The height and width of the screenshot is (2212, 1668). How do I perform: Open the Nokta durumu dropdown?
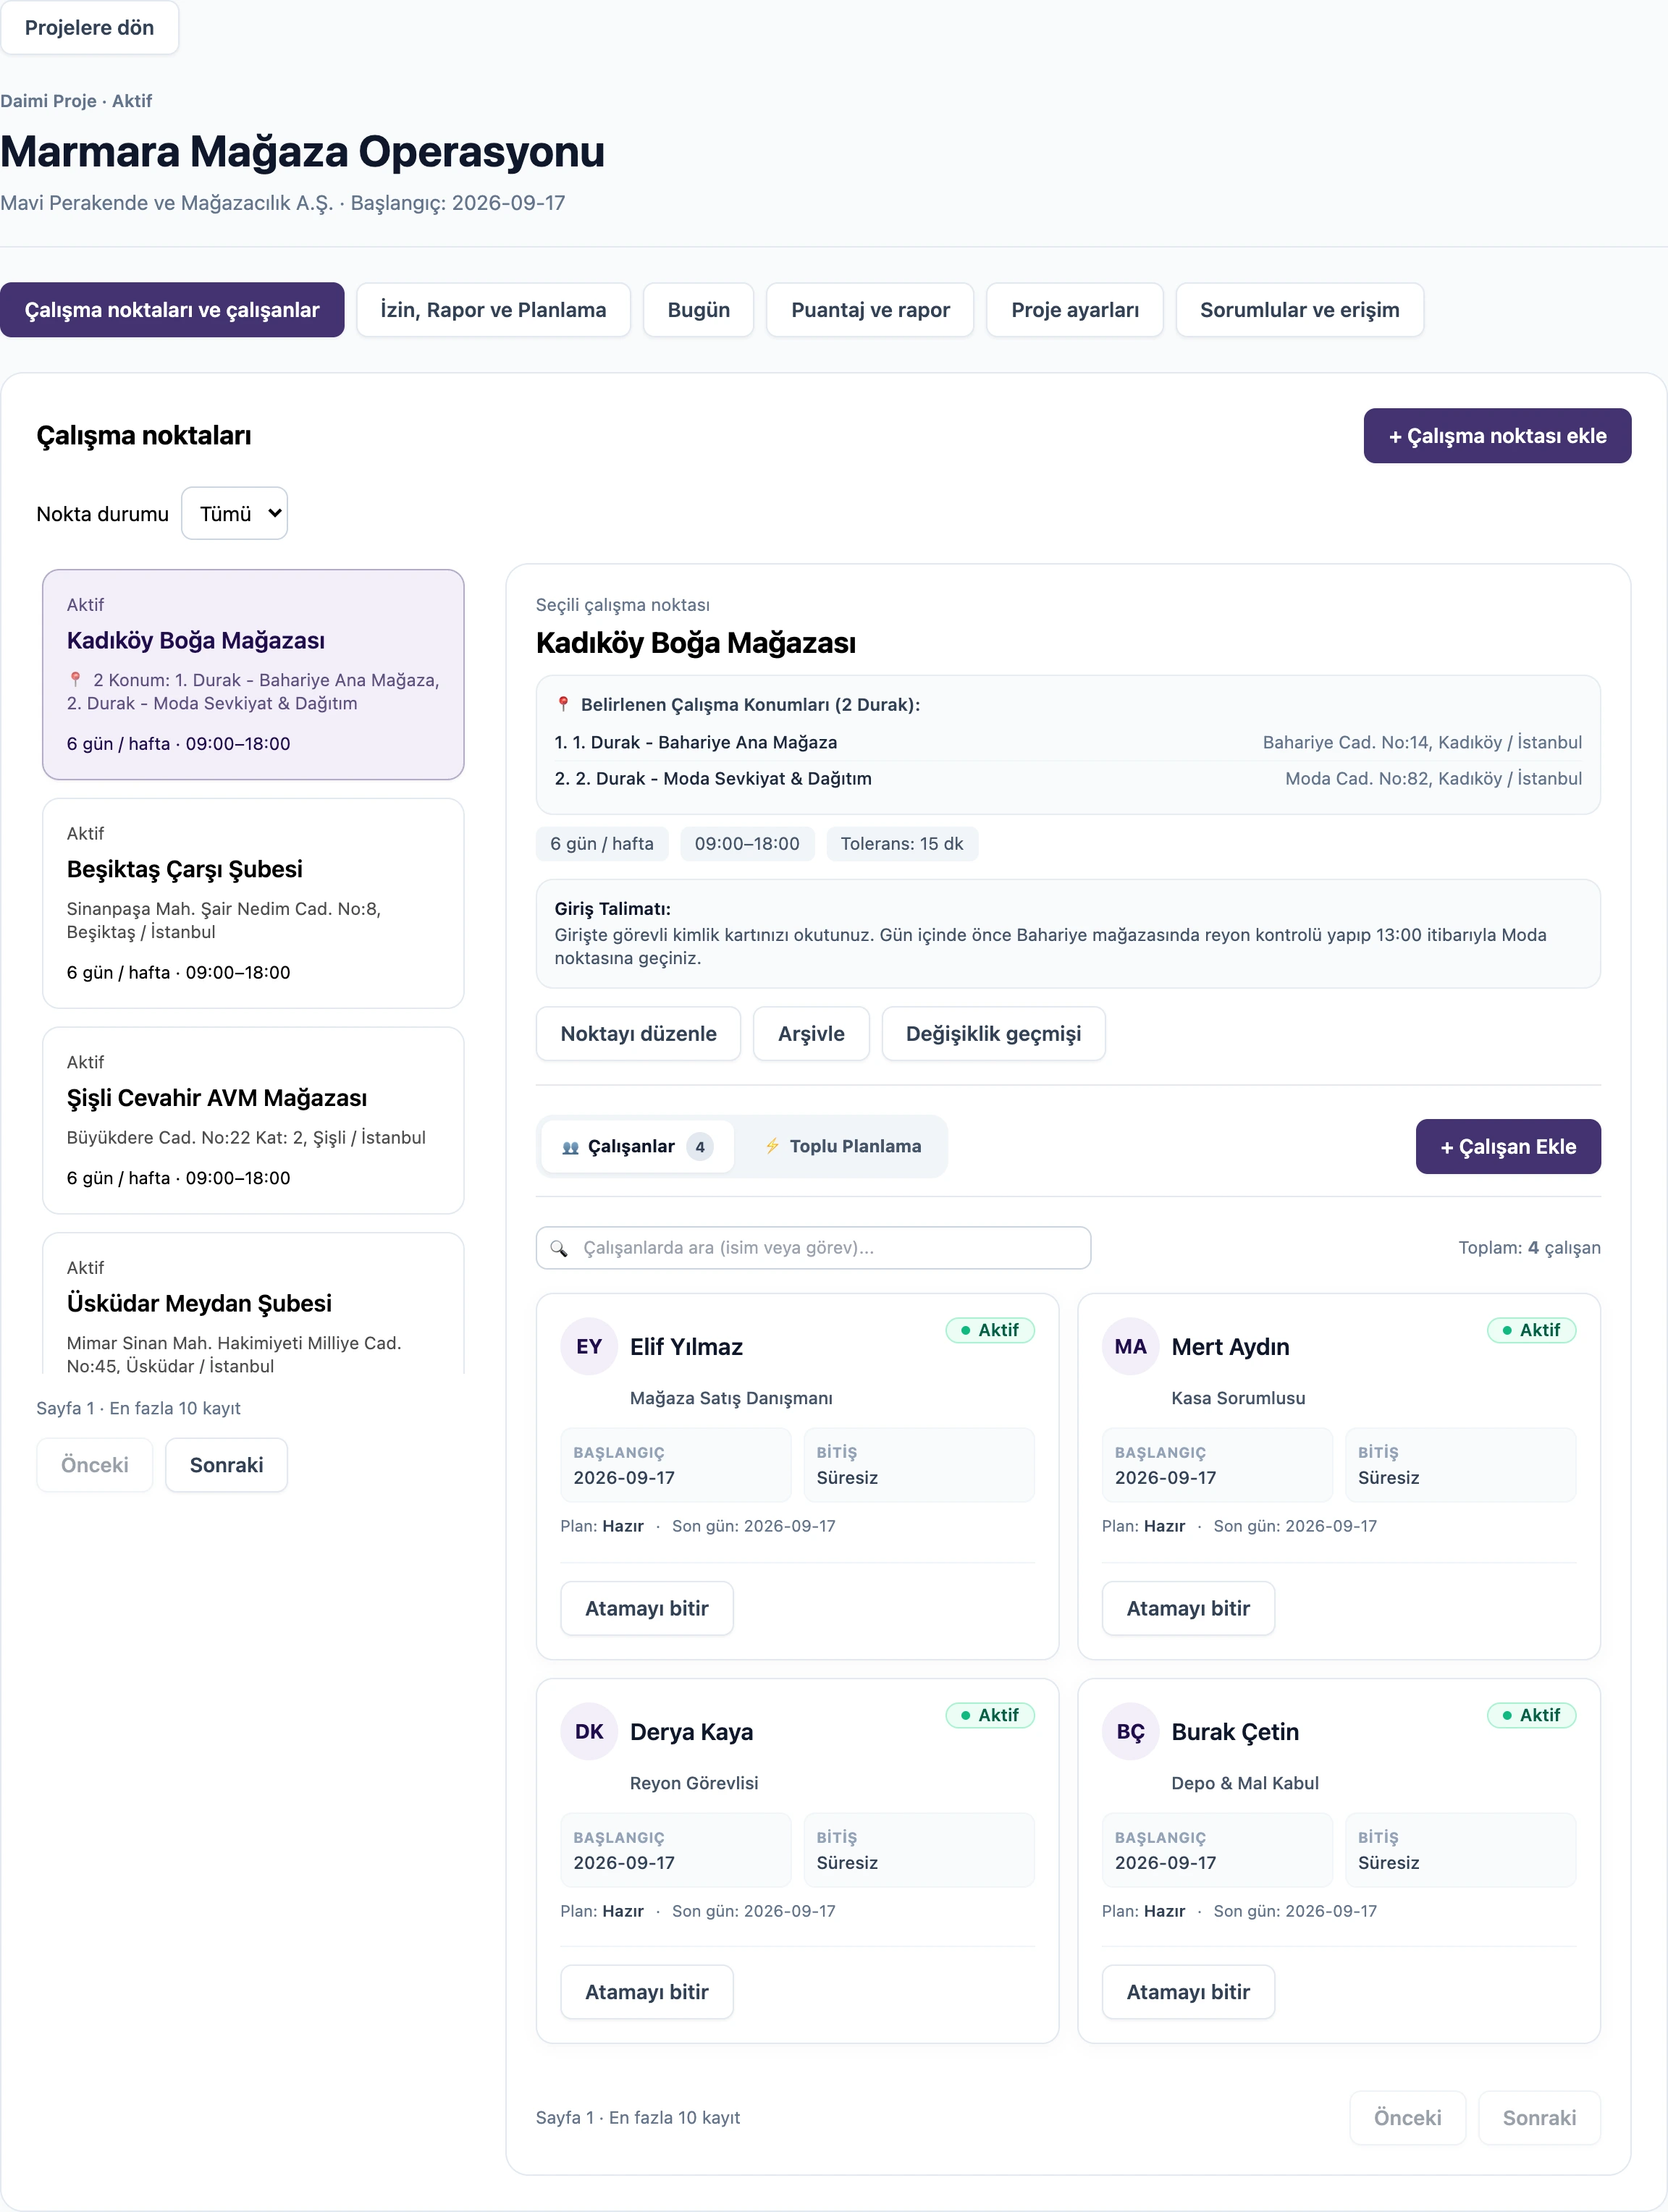click(x=234, y=513)
